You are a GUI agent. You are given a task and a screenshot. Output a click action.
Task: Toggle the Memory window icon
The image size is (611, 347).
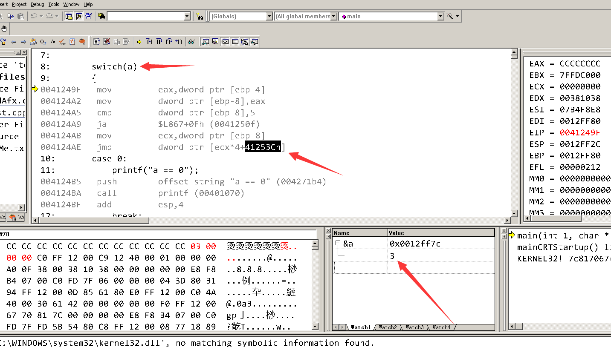click(235, 42)
